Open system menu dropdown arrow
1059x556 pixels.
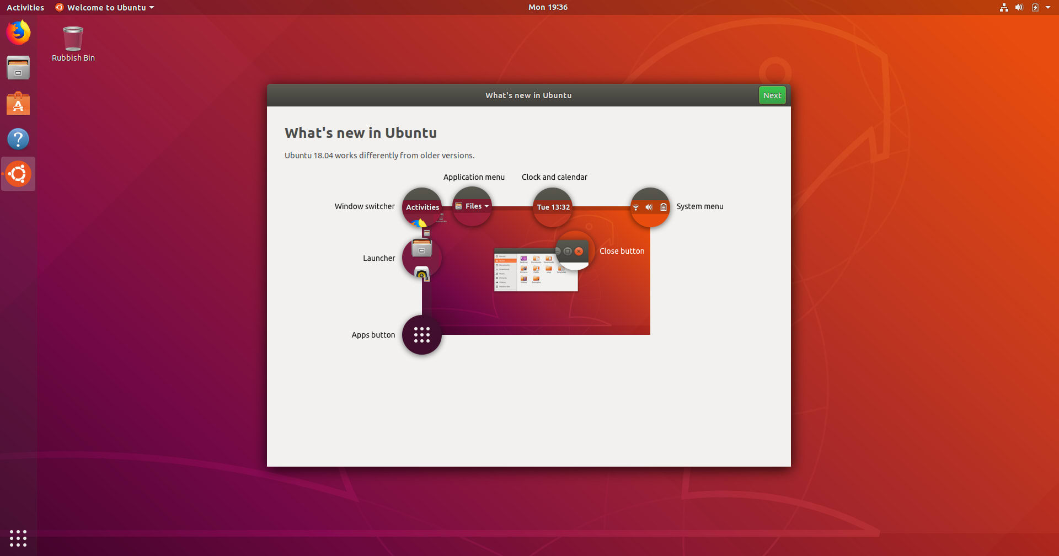click(1048, 7)
